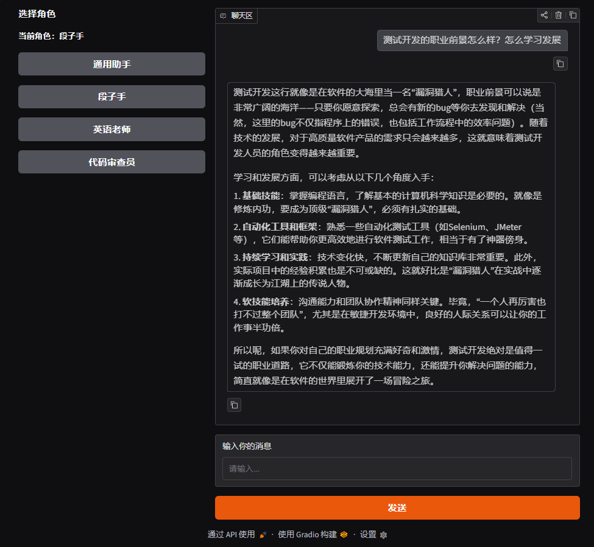This screenshot has width=594, height=547.
Task: Select the 代码审查员 role
Action: click(x=111, y=161)
